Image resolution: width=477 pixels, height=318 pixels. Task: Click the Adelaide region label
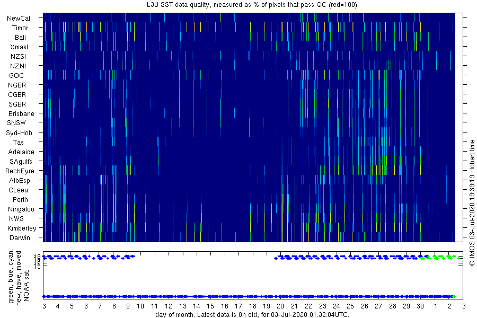point(21,152)
